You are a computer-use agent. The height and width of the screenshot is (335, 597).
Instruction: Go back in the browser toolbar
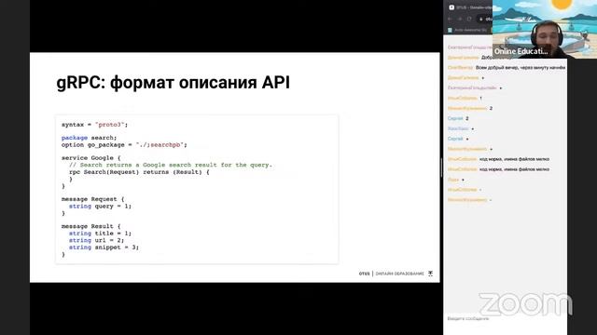(x=450, y=19)
